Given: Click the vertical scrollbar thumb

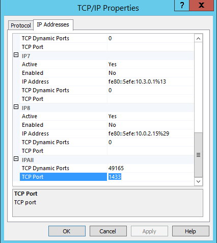Looking at the screenshot, I should click(198, 155).
